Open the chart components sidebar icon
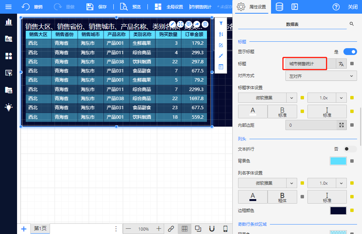This screenshot has height=234, width=362. click(x=8, y=22)
